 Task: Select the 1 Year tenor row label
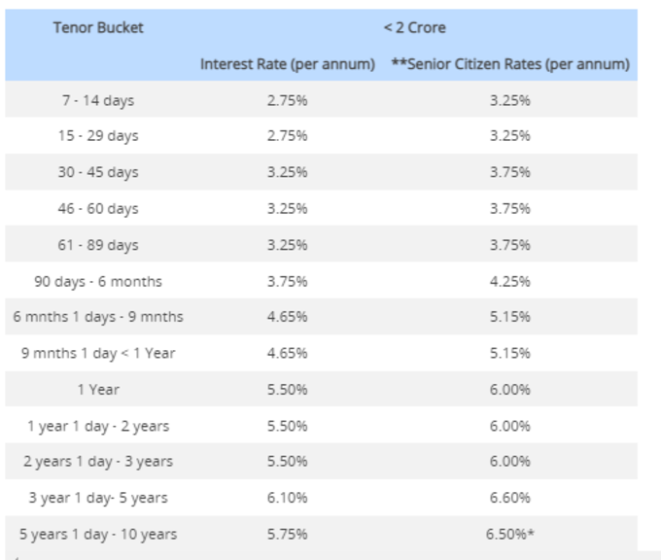(x=98, y=389)
